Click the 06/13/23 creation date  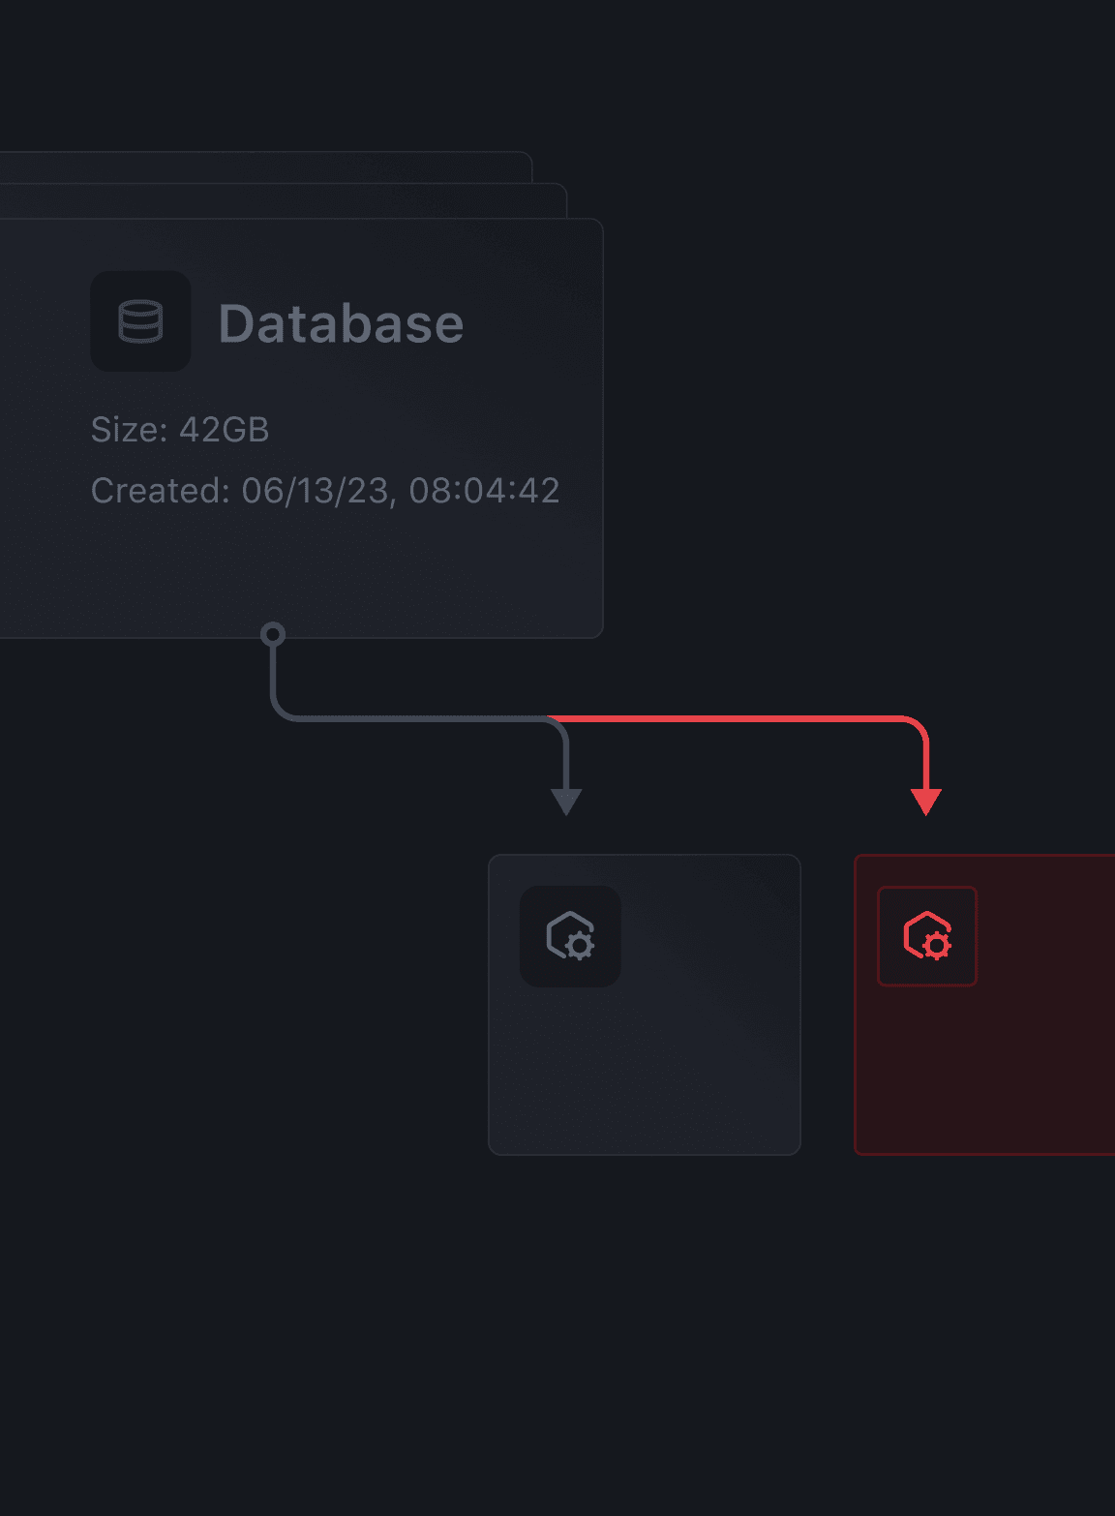(x=316, y=491)
